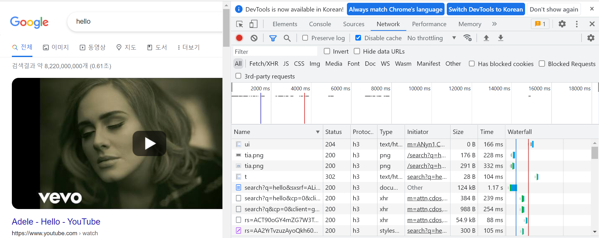Dismiss the DevTools language infobar
The image size is (599, 238).
click(x=592, y=9)
